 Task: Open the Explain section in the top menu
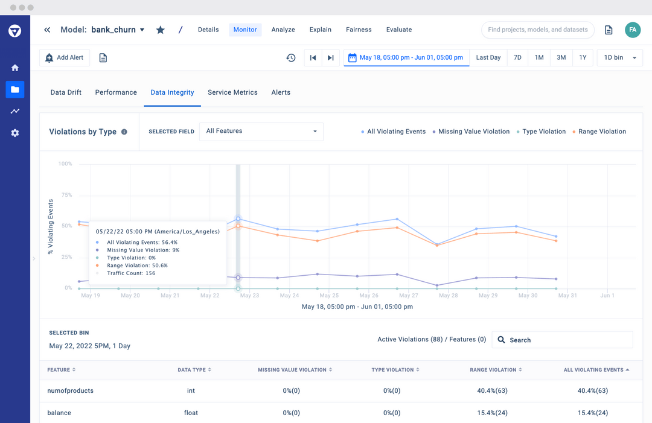pos(320,30)
